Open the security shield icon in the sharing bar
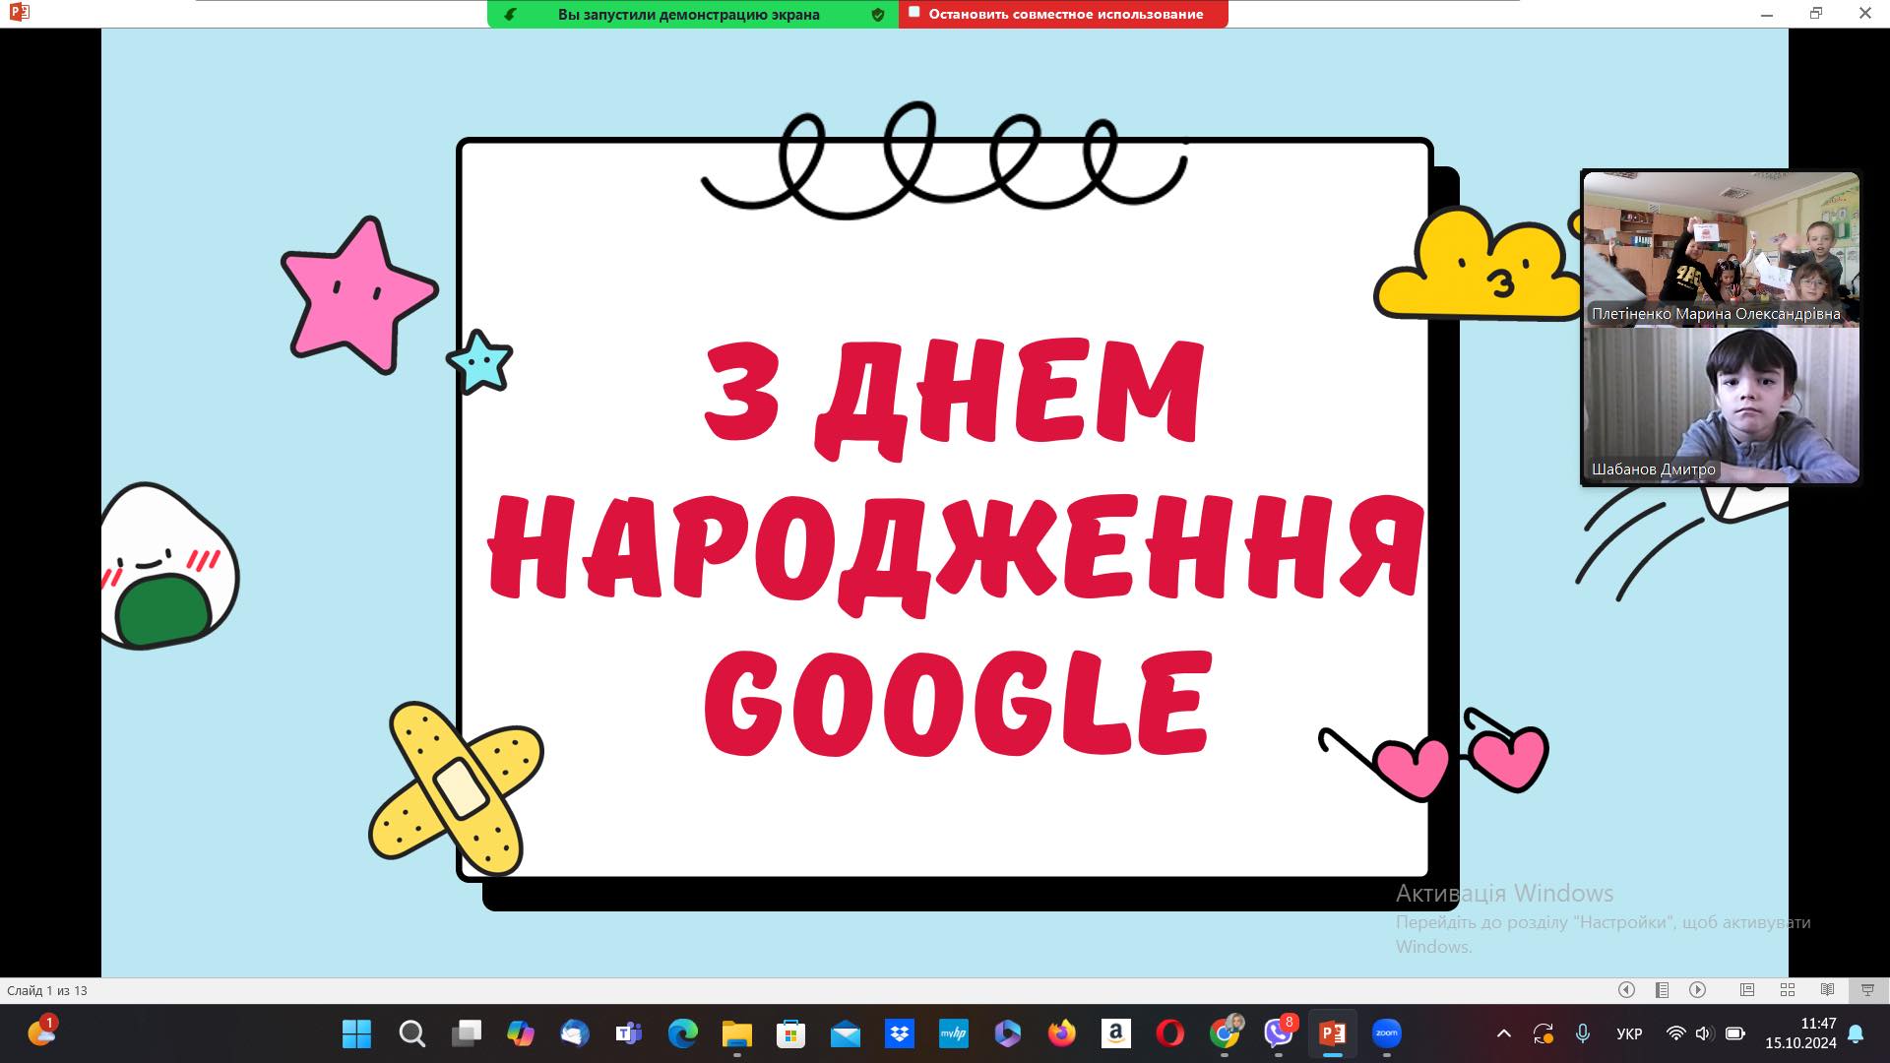The width and height of the screenshot is (1890, 1063). tap(877, 14)
